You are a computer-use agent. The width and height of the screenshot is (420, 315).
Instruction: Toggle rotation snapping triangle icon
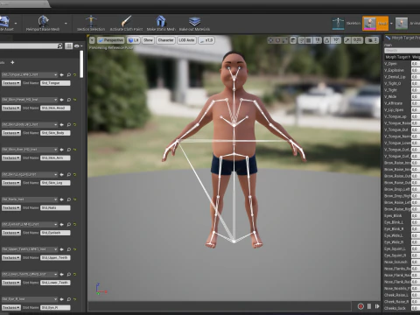coord(327,40)
